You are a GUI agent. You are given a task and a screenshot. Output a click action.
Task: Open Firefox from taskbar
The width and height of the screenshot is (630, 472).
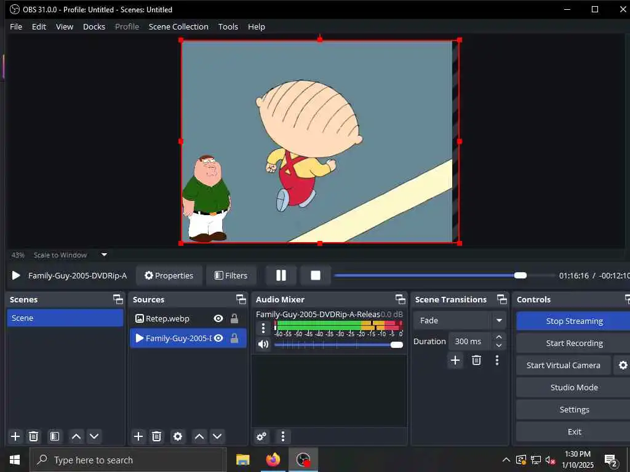tap(273, 460)
